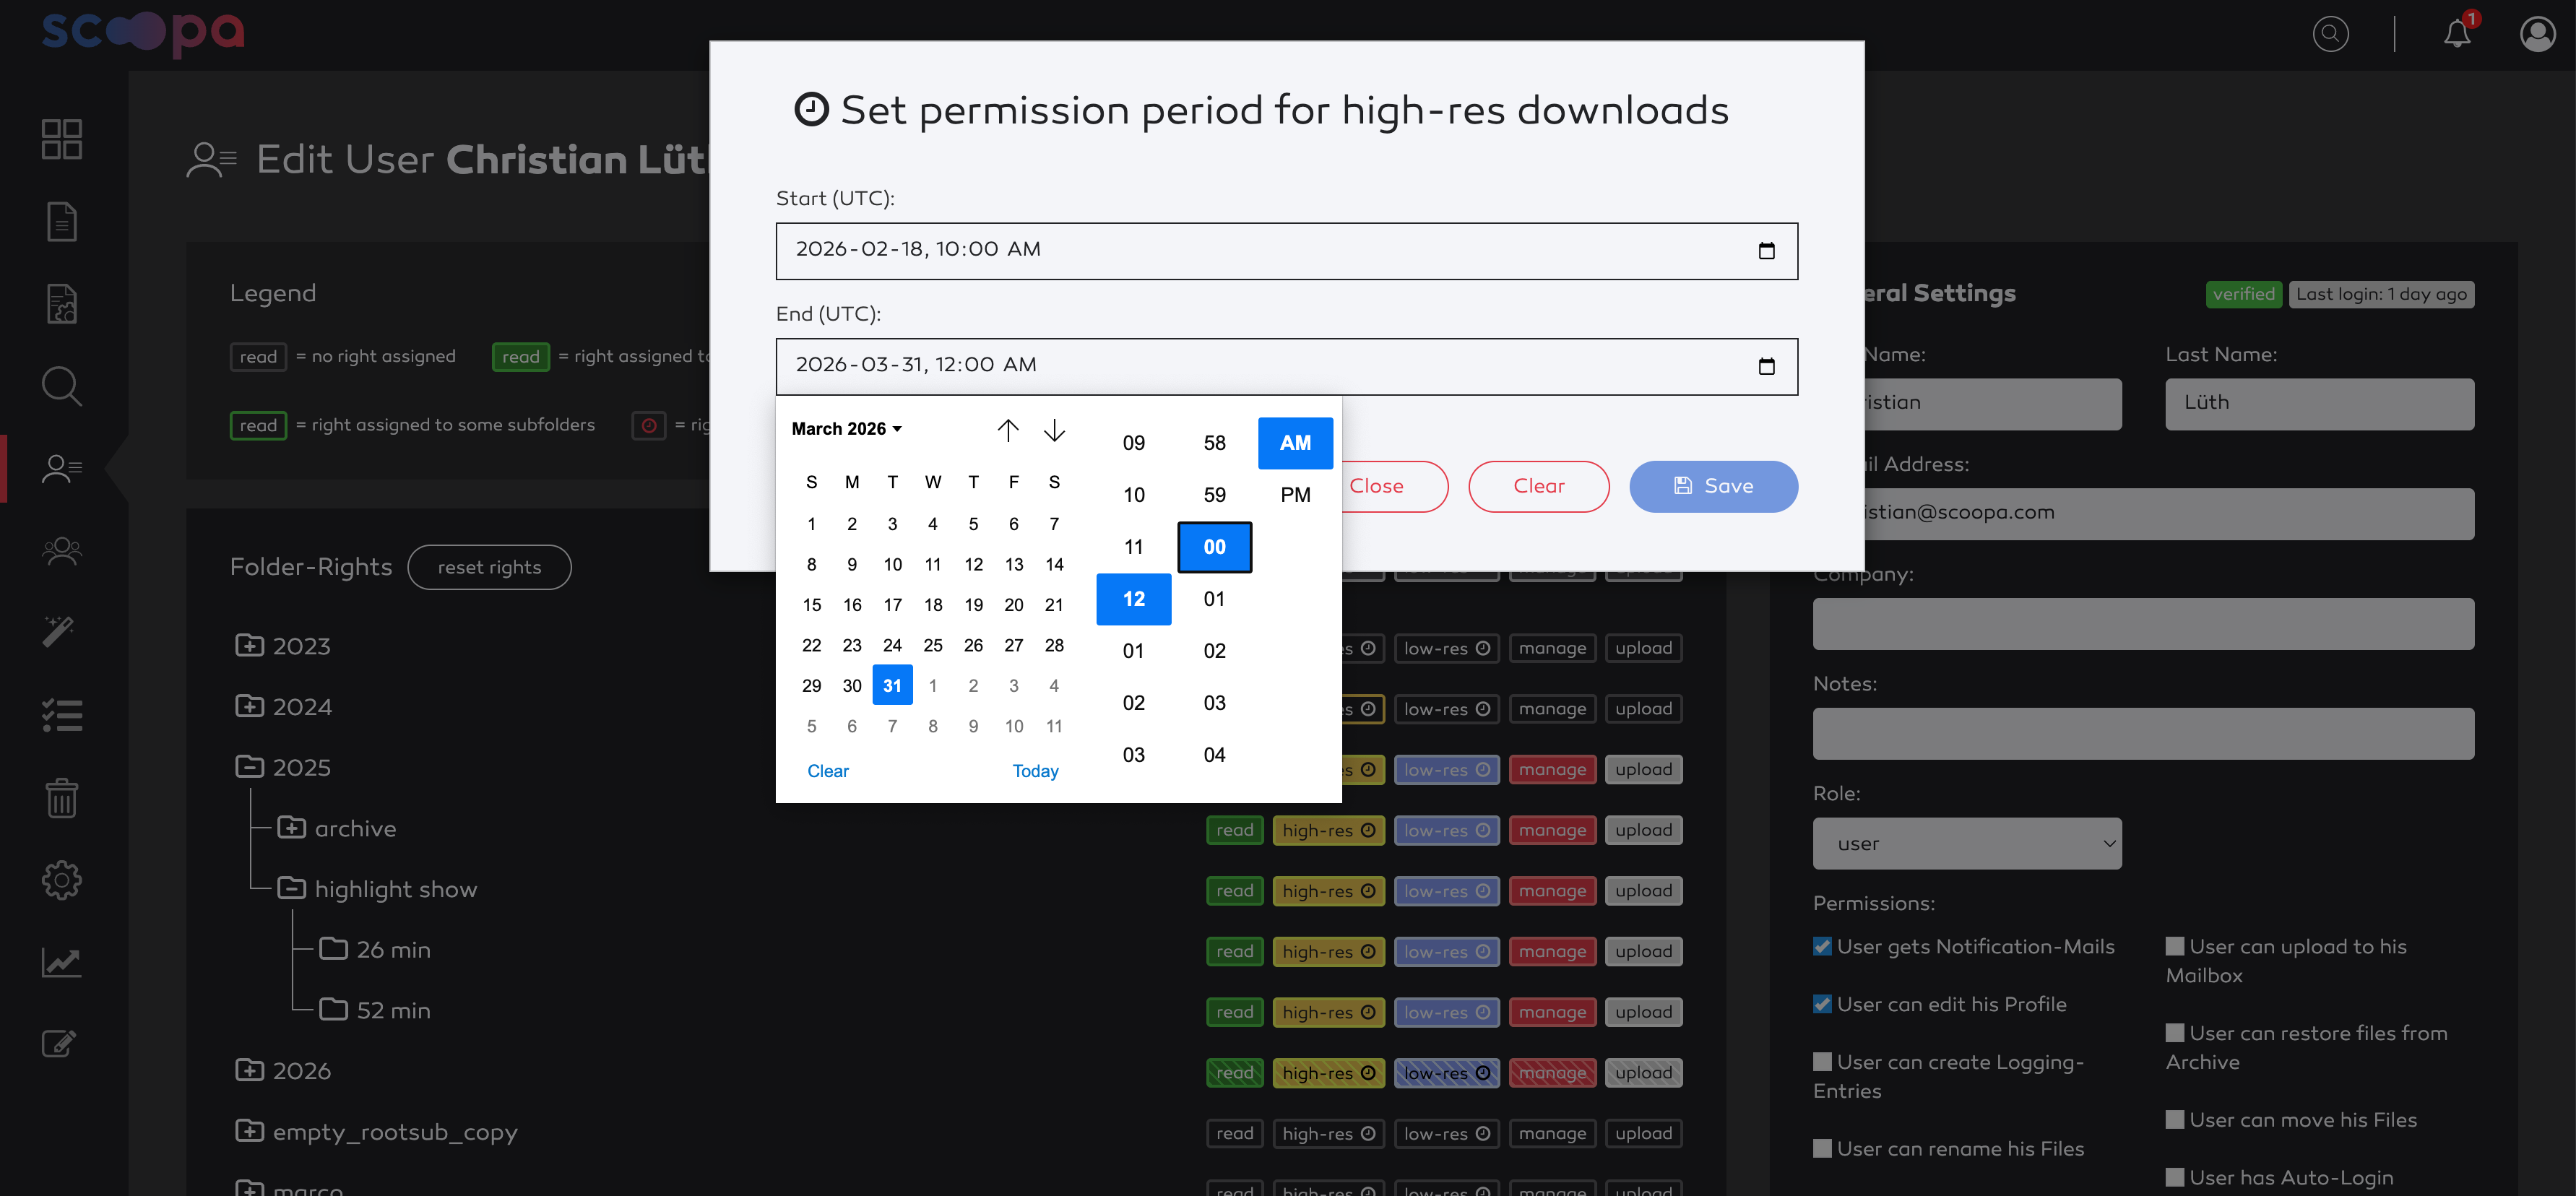Save the permission period
This screenshot has height=1196, width=2576.
coord(1713,487)
